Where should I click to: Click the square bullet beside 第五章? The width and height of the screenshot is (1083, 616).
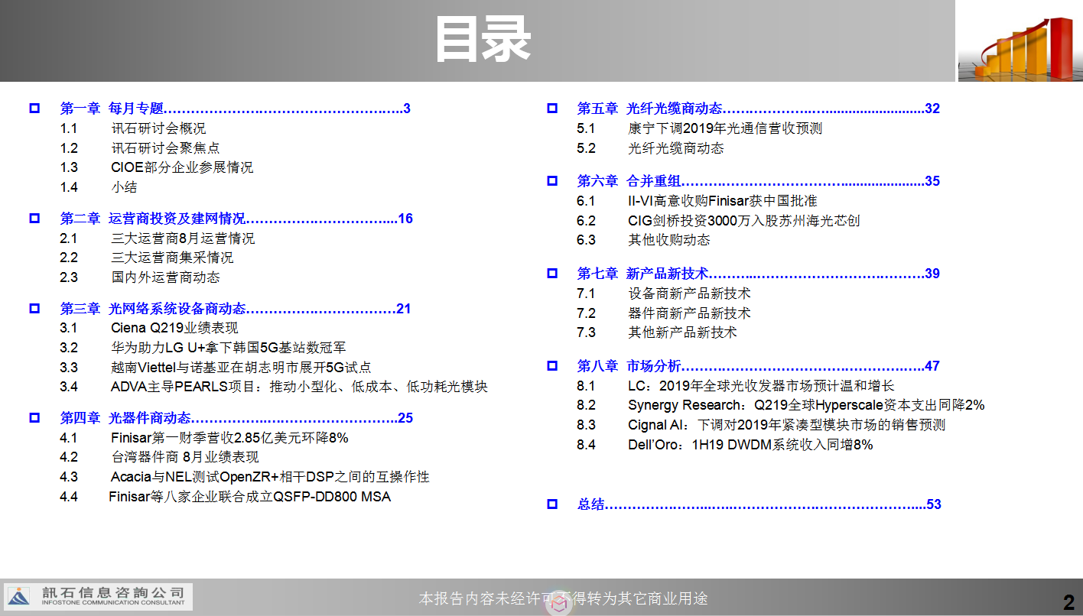552,109
